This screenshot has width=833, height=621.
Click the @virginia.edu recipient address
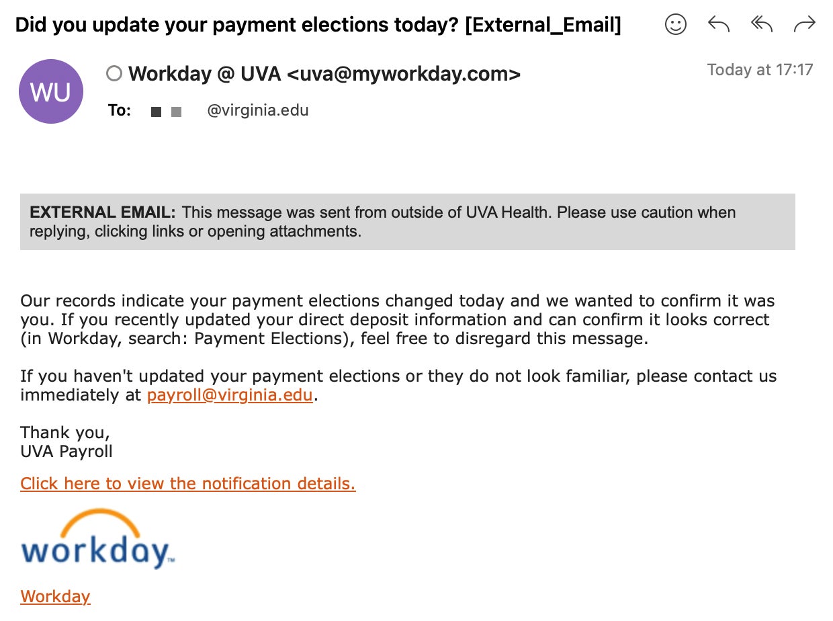coord(258,110)
